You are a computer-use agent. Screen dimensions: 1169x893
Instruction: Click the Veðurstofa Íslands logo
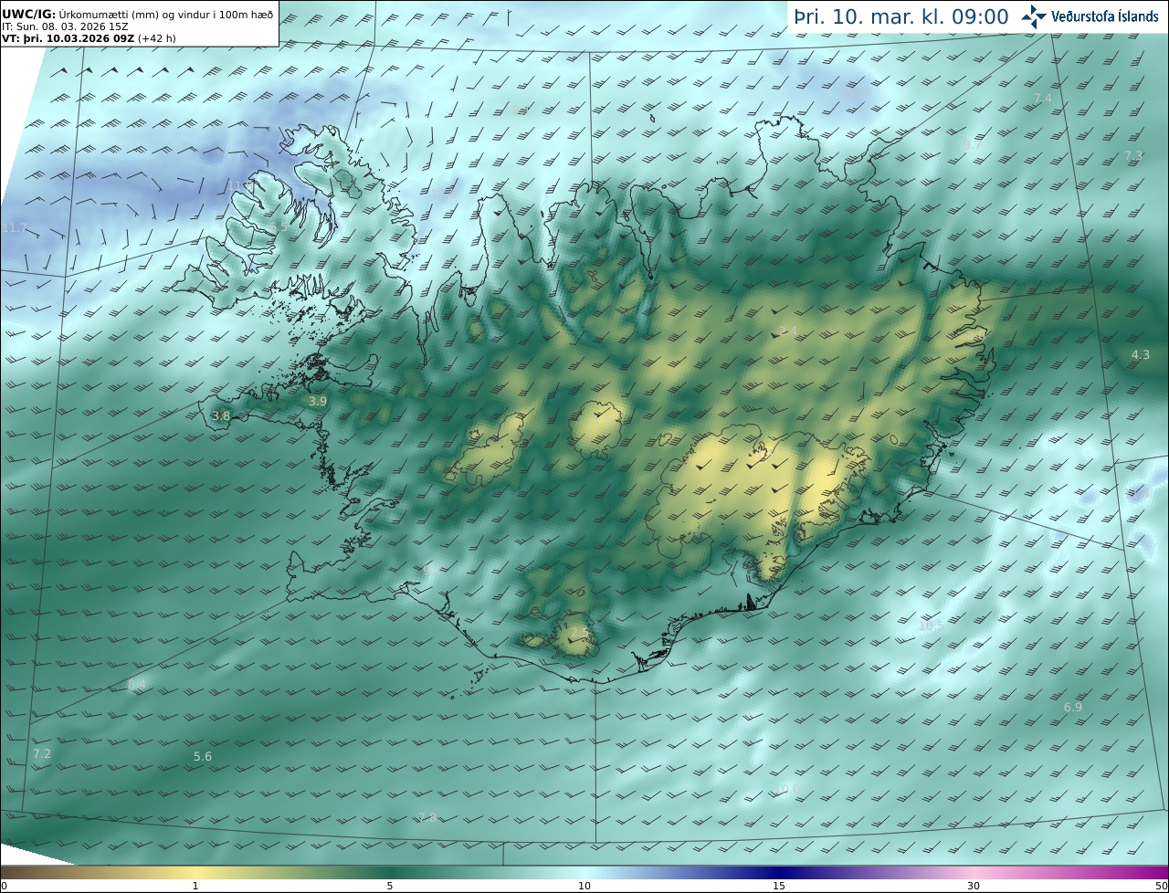coord(1090,16)
